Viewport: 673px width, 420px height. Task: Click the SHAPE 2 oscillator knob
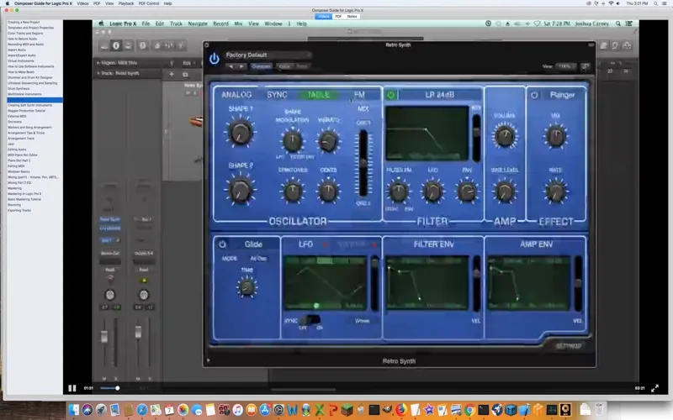click(x=241, y=190)
